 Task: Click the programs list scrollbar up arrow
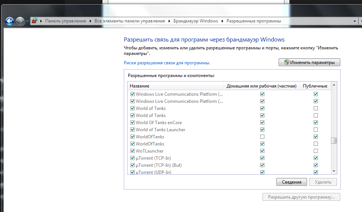click(334, 85)
